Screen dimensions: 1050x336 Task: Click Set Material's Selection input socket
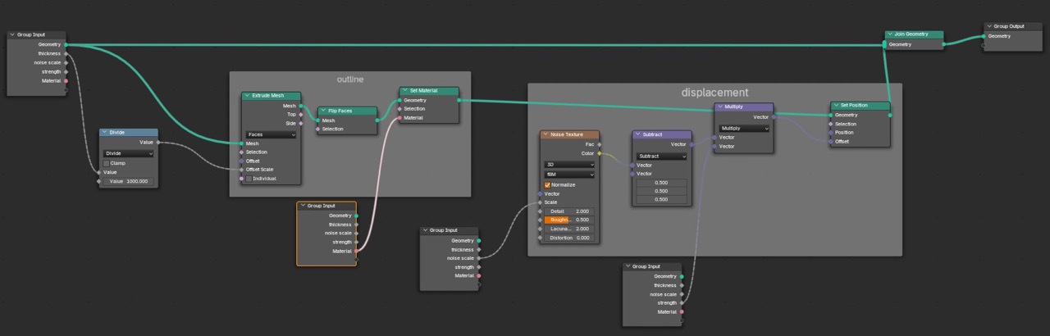(399, 109)
